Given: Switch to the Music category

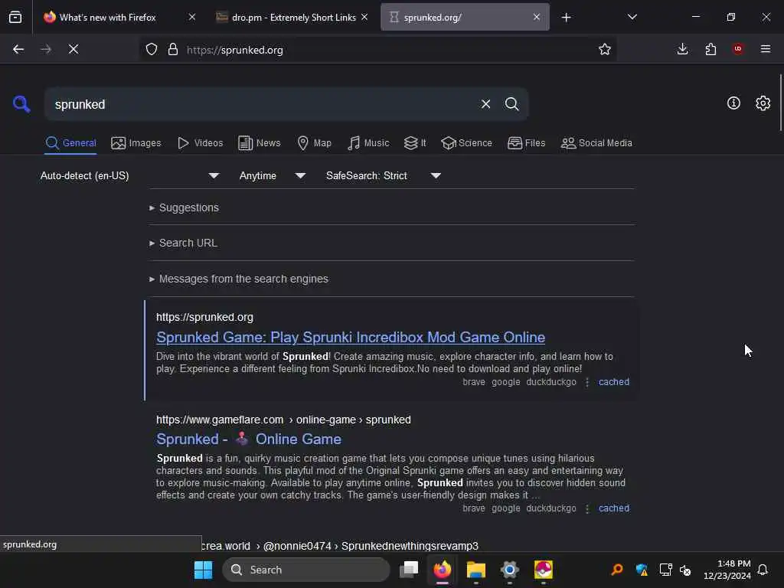Looking at the screenshot, I should coord(368,143).
